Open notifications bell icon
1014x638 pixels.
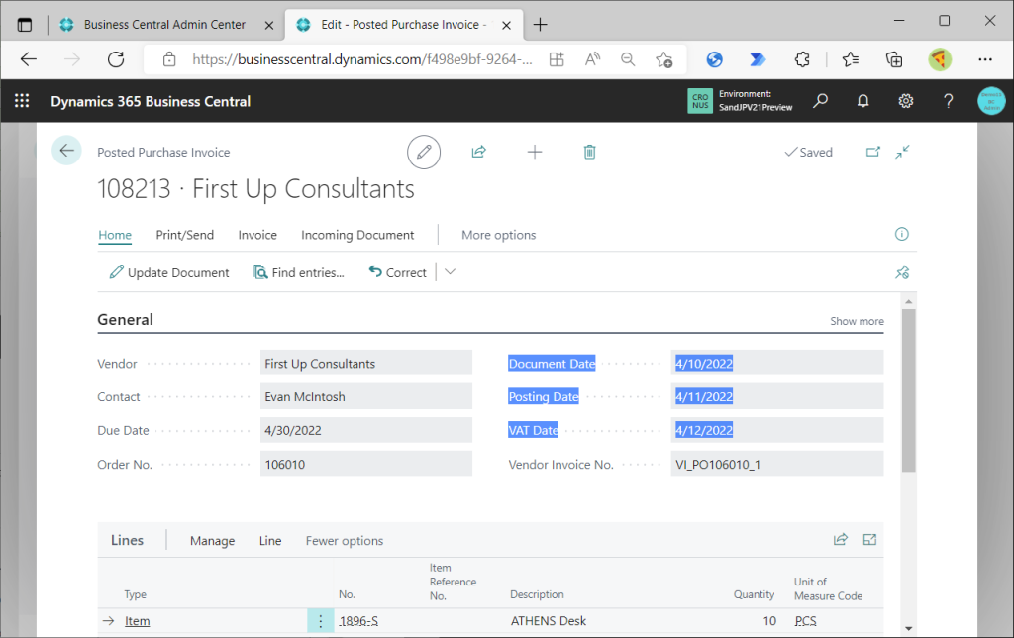863,101
